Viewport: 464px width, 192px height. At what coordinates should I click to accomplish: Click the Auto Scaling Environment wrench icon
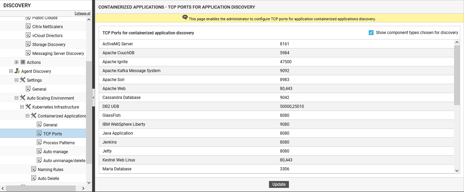click(x=23, y=98)
